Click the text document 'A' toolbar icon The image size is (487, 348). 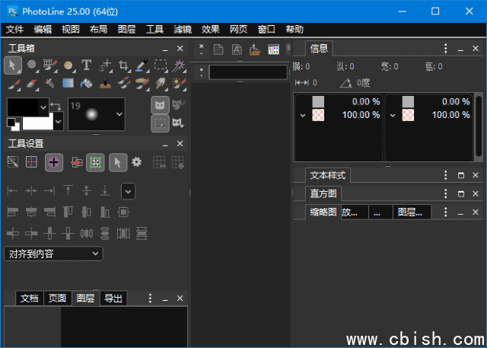coord(237,49)
